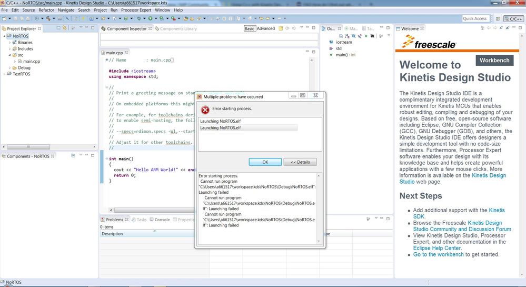Close the main.cpp editor tab
The height and width of the screenshot is (287, 526).
[126, 53]
